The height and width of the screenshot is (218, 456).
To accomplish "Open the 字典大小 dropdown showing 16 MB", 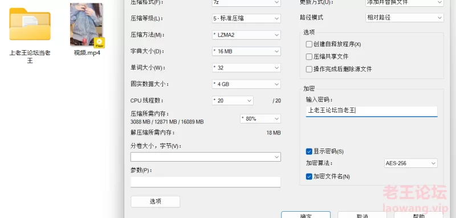I will 246,51.
